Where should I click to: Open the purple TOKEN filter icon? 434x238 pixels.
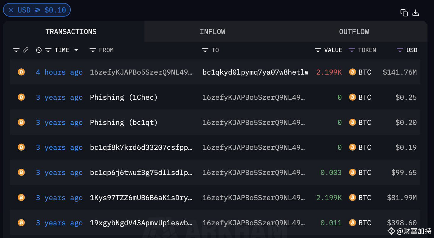[352, 50]
